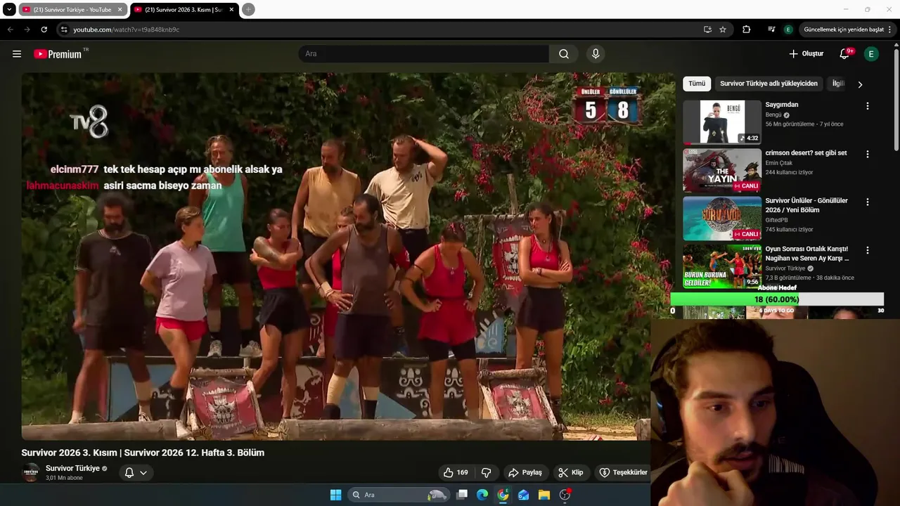Open more options for Saygımdan video

pyautogui.click(x=867, y=106)
